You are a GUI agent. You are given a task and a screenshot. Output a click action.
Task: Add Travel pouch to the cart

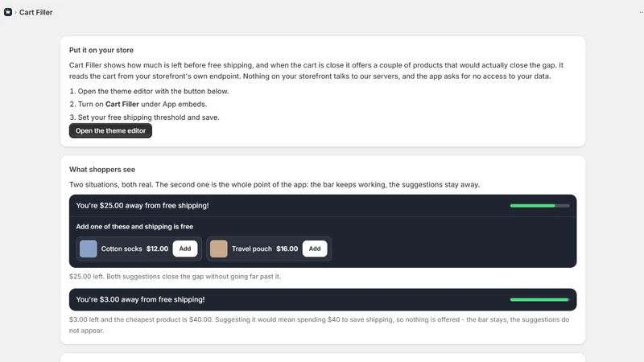(315, 249)
